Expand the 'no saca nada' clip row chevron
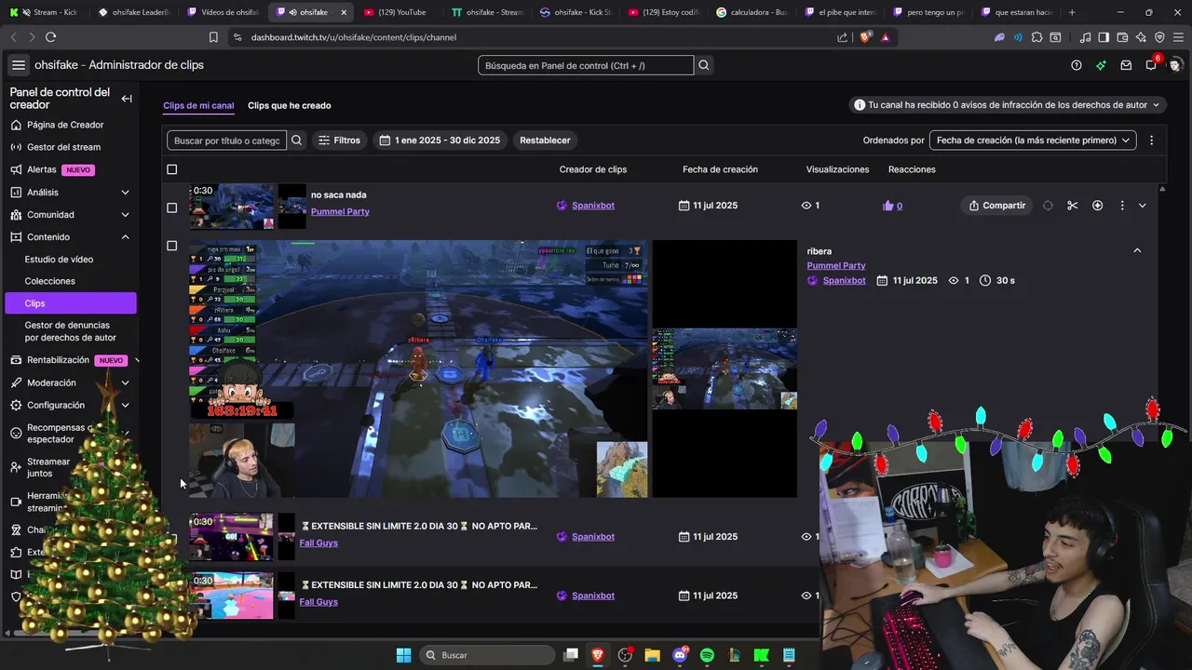The height and width of the screenshot is (670, 1192). 1143,206
